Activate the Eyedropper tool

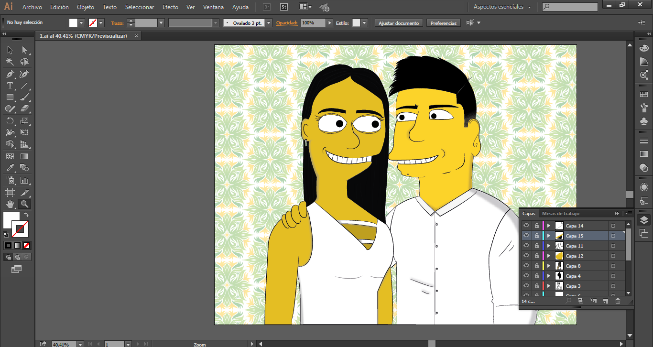(10, 168)
